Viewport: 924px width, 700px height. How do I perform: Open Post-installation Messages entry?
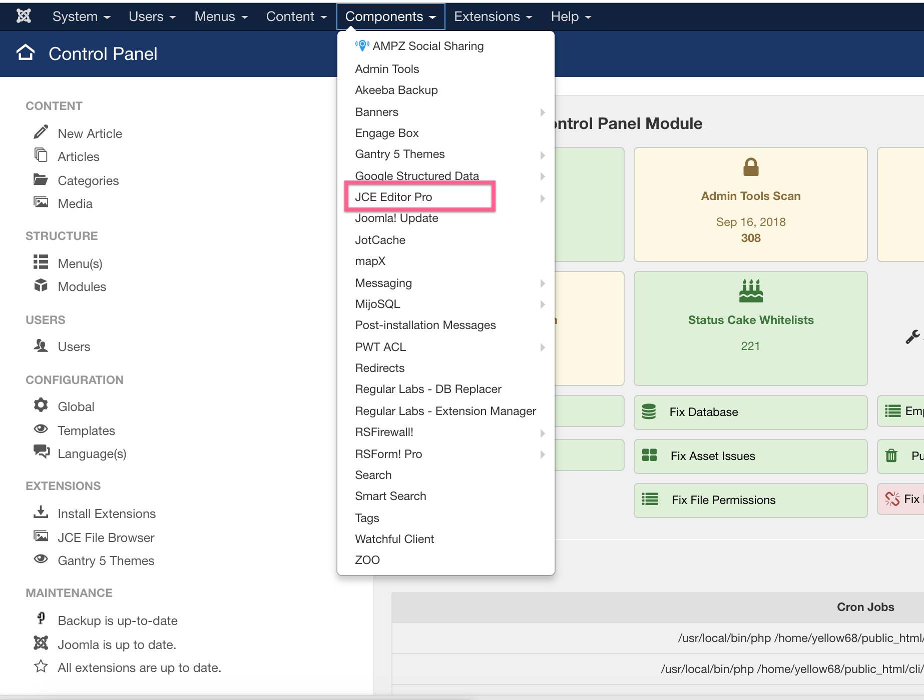[x=425, y=325]
